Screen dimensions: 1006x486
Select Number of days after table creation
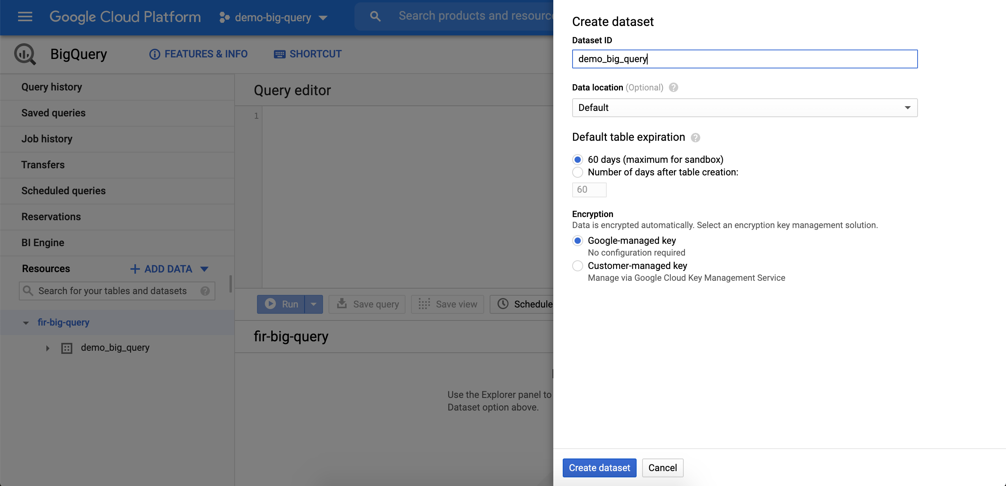point(577,172)
